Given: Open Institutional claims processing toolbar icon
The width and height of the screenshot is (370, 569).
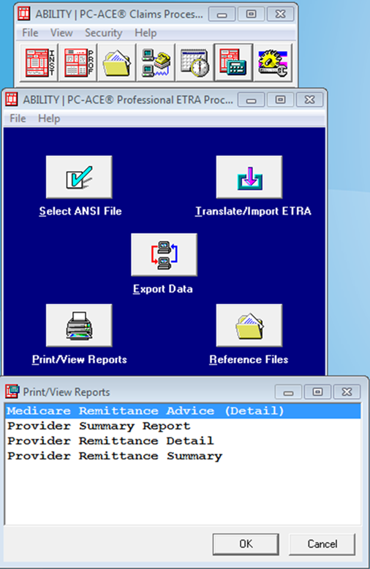Looking at the screenshot, I should [39, 62].
